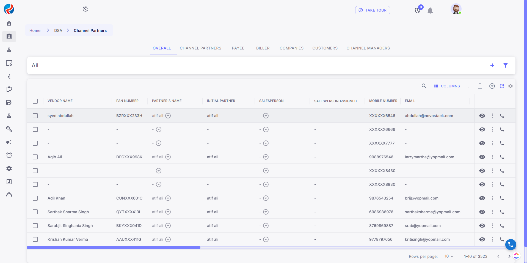Click the filter funnel icon
Viewport: 527px width, 263px height.
tap(505, 65)
